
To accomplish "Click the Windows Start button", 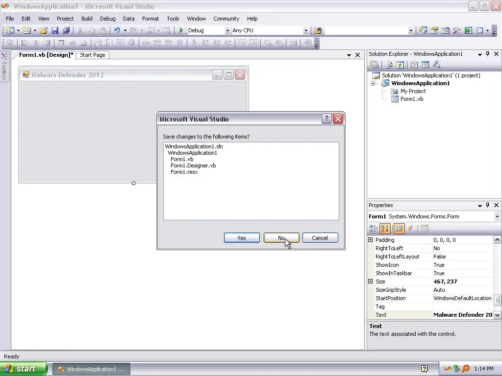I will [24, 369].
